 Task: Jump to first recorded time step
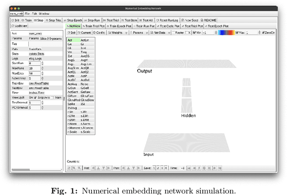(189, 168)
